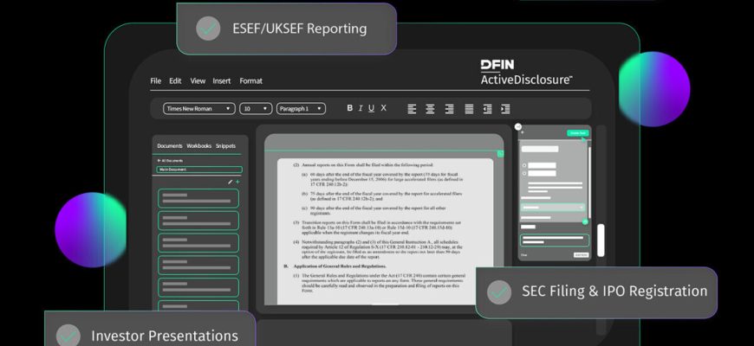Screen dimensions: 754x346
Task: Open the green-highlighted dropdown in right panel
Action: (553, 208)
